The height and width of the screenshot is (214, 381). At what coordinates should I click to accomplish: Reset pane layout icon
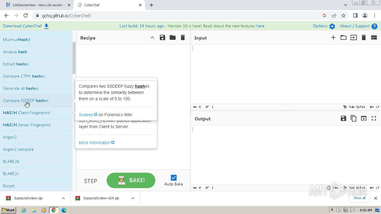point(374,37)
